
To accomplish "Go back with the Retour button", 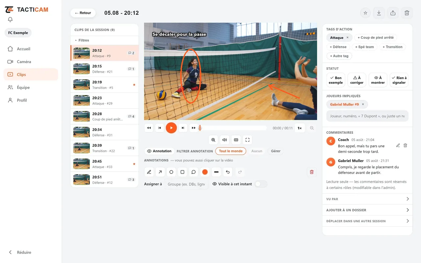I will point(83,13).
